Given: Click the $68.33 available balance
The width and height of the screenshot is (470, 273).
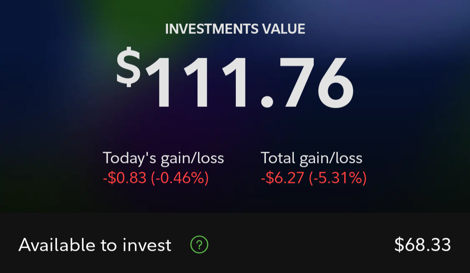Looking at the screenshot, I should pyautogui.click(x=423, y=245).
